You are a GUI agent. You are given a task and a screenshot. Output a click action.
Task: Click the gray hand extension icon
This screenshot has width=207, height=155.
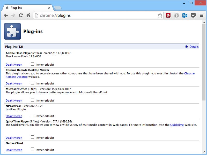176,16
